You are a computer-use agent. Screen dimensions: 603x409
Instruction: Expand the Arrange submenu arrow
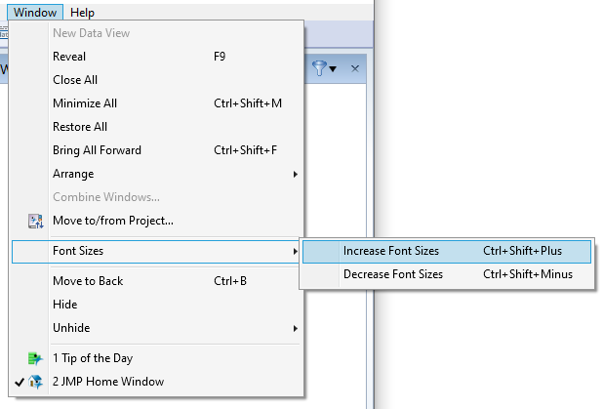[x=296, y=174]
